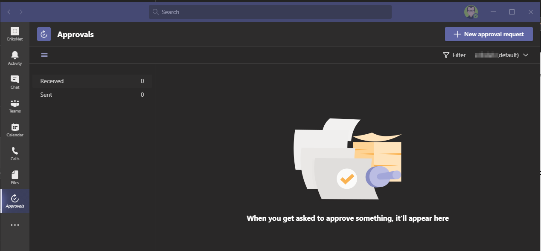Select the Approvals sidebar icon
The height and width of the screenshot is (251, 541).
(x=15, y=201)
